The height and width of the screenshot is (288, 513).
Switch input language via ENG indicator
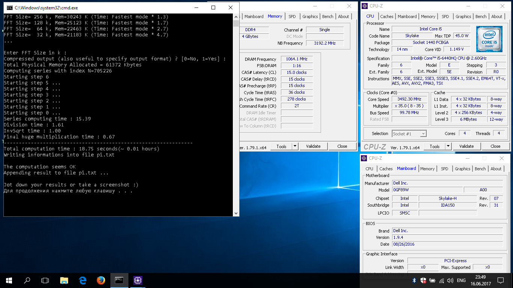[461, 280]
